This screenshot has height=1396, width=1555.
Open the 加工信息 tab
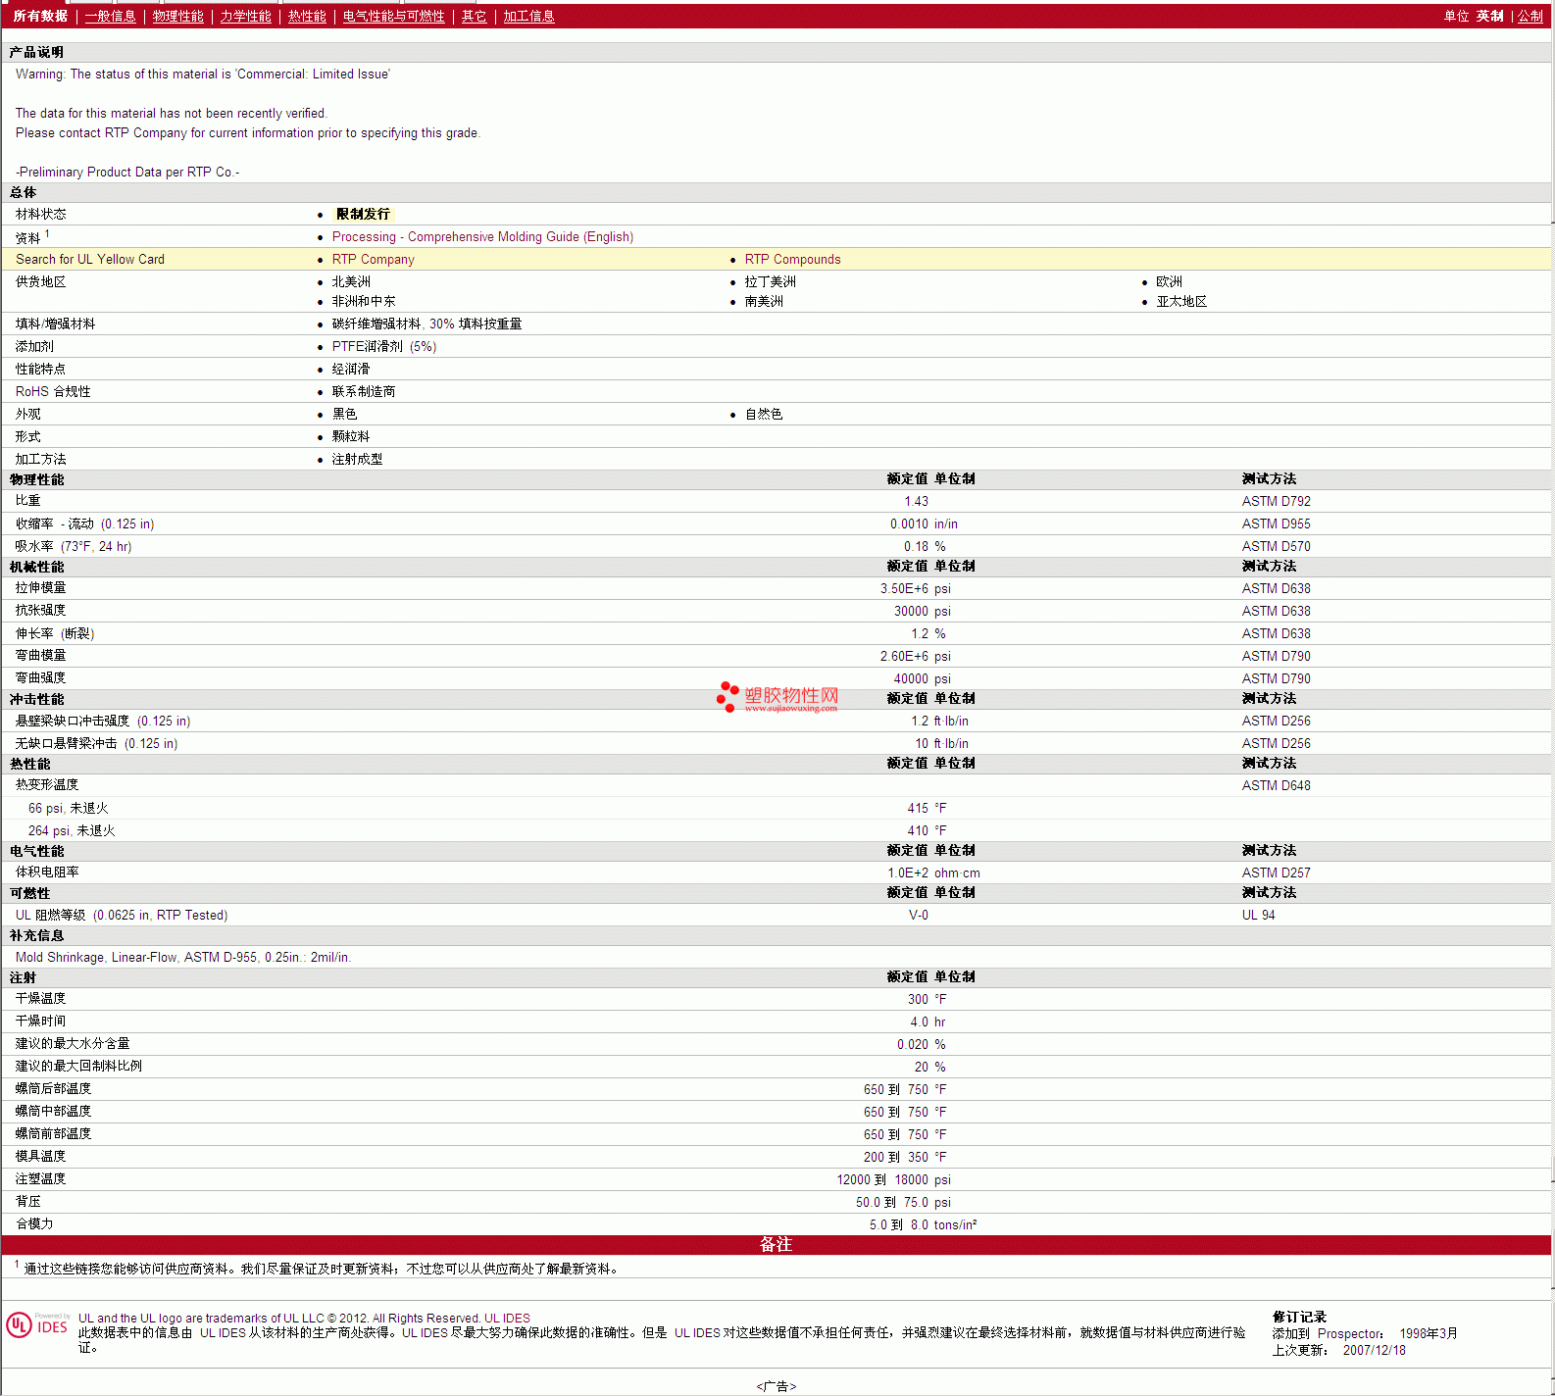point(528,17)
